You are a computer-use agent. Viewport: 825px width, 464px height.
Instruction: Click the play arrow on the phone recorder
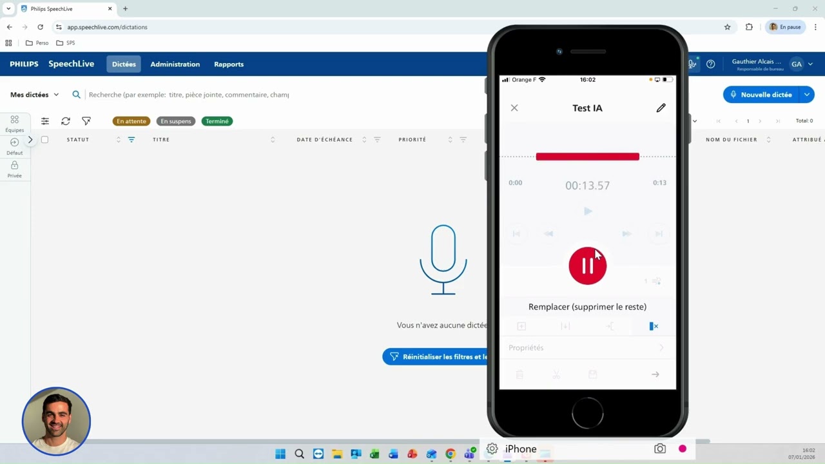(587, 211)
